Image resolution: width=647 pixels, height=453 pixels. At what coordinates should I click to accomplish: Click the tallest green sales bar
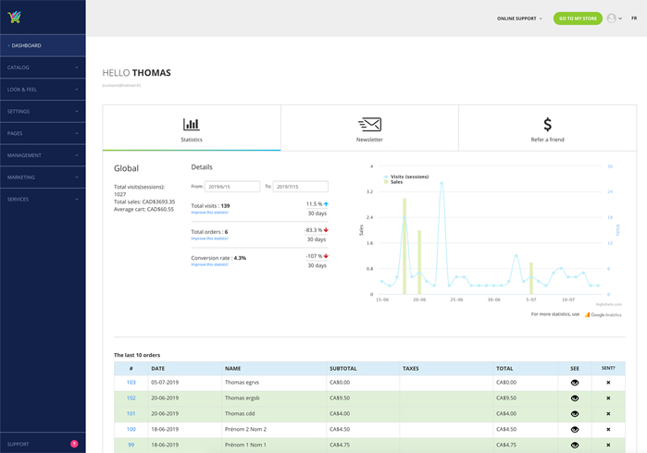(404, 247)
